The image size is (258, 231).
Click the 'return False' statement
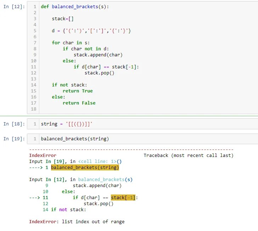[x=79, y=103]
